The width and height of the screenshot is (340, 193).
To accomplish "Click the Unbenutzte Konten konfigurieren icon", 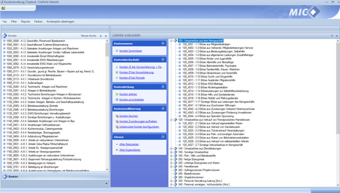I will pyautogui.click(x=116, y=126).
